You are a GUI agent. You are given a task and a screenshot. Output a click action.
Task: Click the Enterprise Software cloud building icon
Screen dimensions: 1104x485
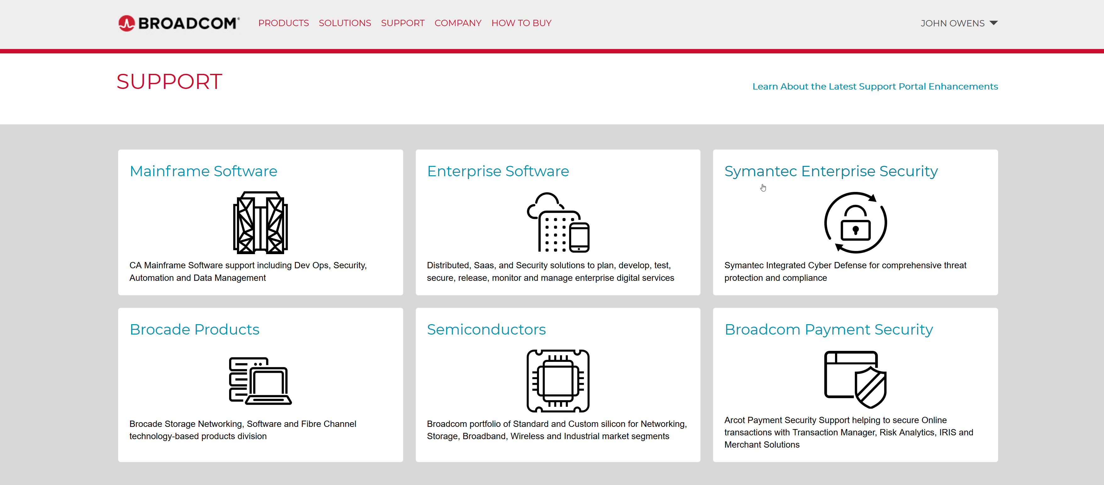(557, 222)
